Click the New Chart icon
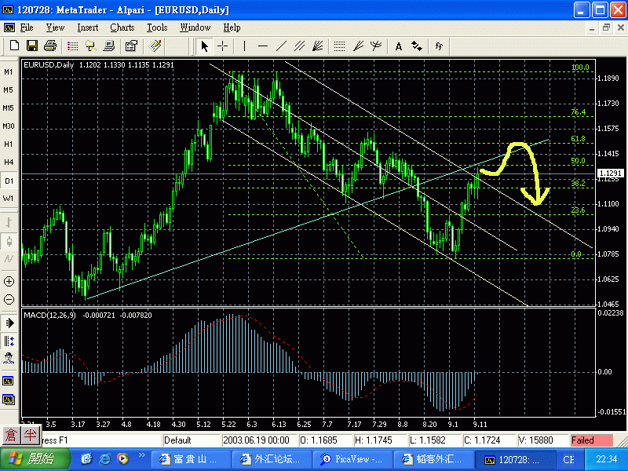This screenshot has width=628, height=471. pyautogui.click(x=14, y=46)
